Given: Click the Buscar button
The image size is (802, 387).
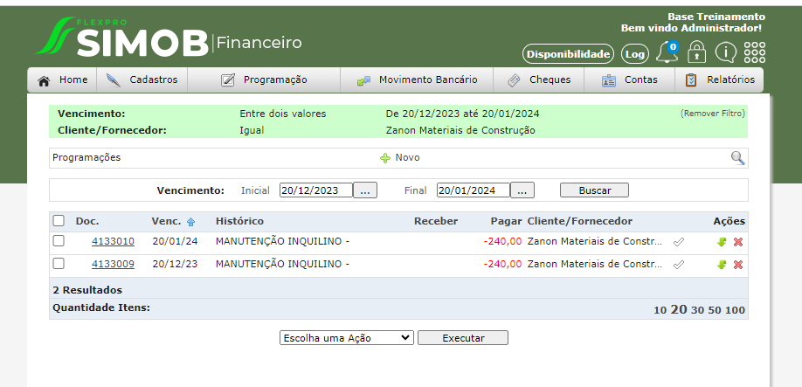Looking at the screenshot, I should 594,190.
